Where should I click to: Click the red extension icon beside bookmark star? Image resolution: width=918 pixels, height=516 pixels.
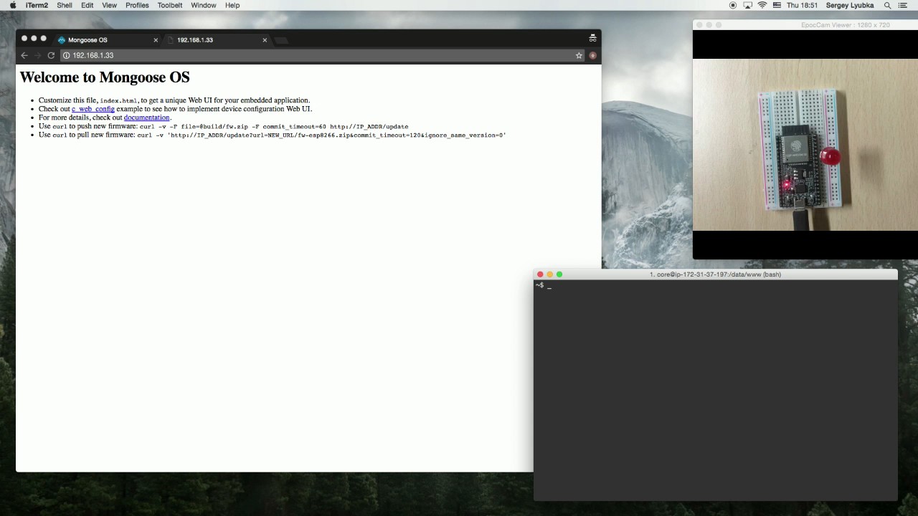[592, 55]
